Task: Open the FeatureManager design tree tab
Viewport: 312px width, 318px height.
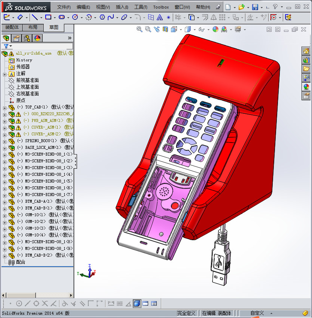Action: 6,38
